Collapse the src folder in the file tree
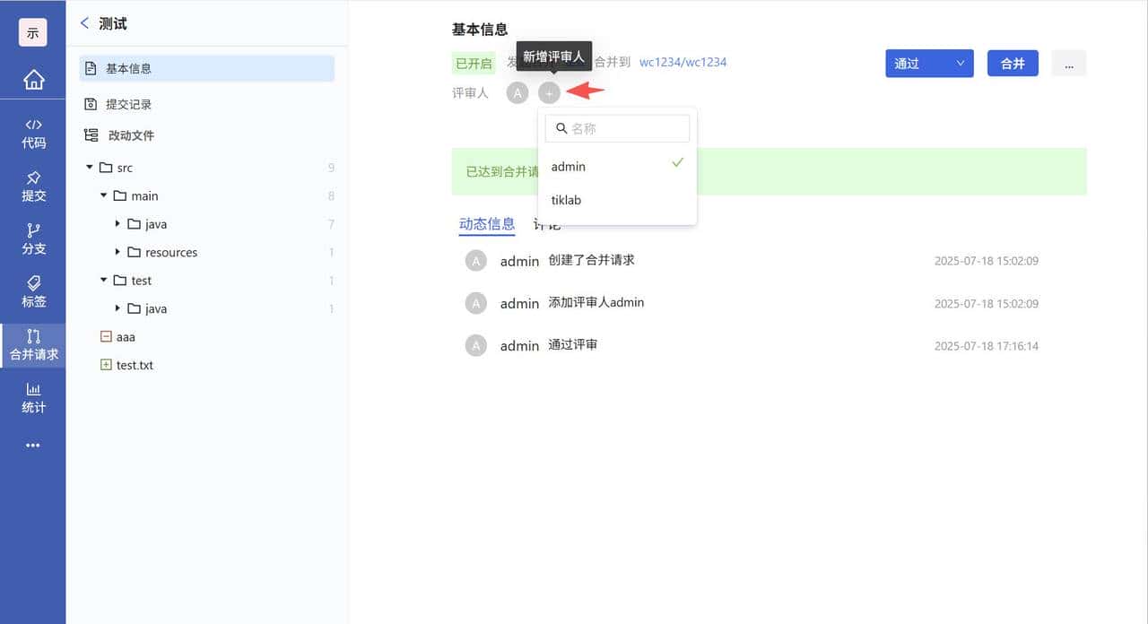The height and width of the screenshot is (624, 1148). point(90,167)
